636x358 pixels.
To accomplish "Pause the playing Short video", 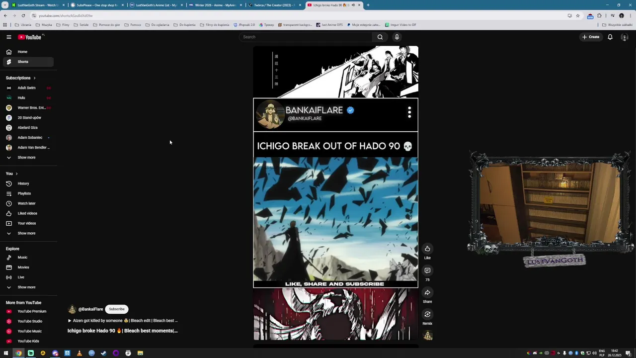I will (x=335, y=194).
